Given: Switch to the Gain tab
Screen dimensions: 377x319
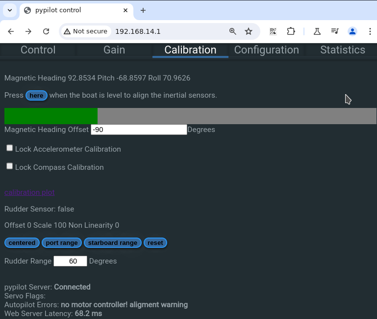Looking at the screenshot, I should 114,50.
